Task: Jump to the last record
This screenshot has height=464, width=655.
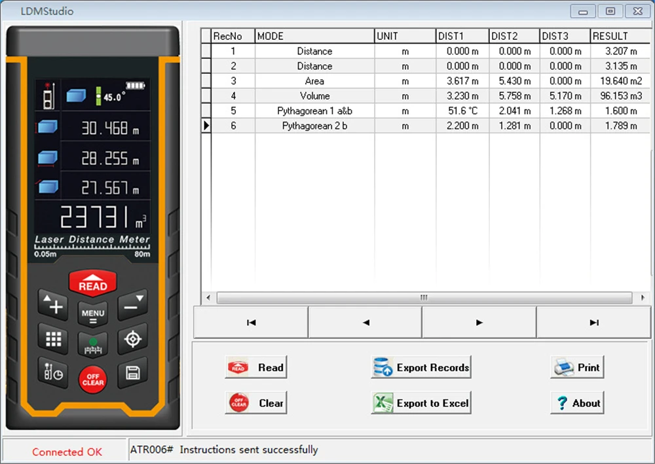Action: tap(593, 322)
